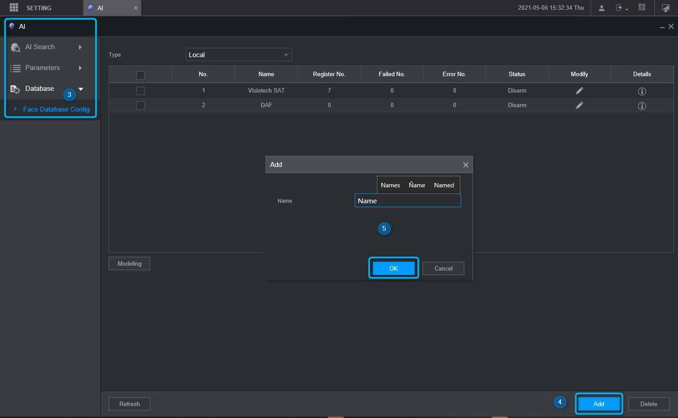The width and height of the screenshot is (678, 418).
Task: Click the 'Visiotech SAT' name cell
Action: (x=266, y=90)
